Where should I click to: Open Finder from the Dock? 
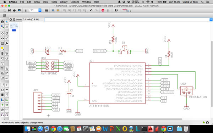[x=27, y=129]
